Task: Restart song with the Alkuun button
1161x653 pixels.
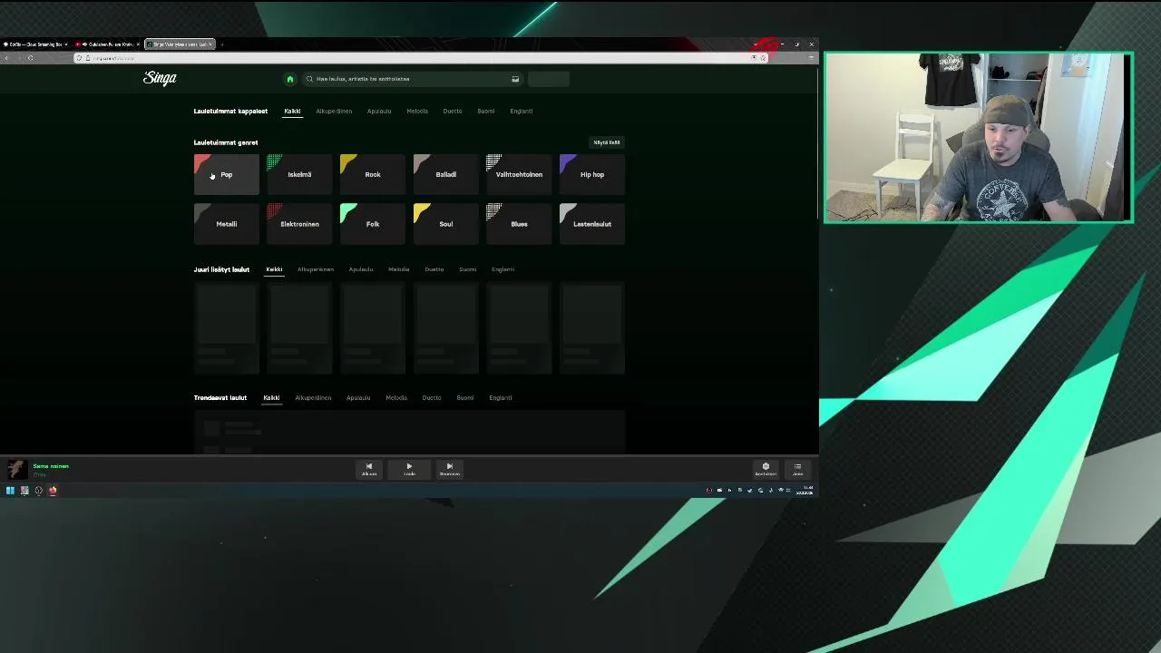Action: tap(369, 468)
